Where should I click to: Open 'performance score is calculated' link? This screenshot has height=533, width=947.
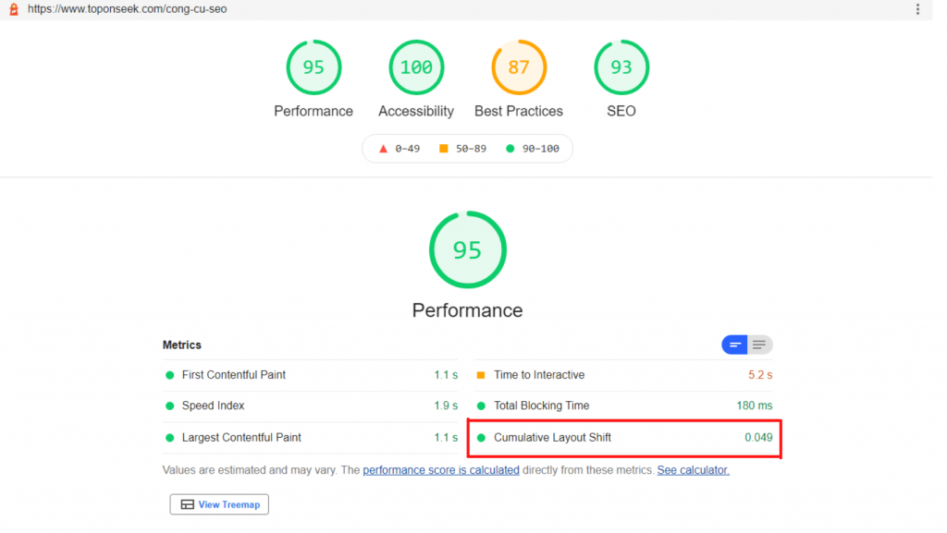coord(441,470)
